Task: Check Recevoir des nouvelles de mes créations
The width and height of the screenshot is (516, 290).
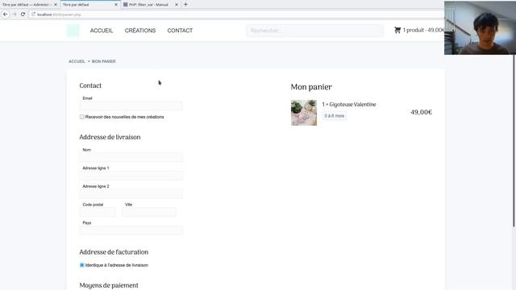Action: click(x=82, y=117)
